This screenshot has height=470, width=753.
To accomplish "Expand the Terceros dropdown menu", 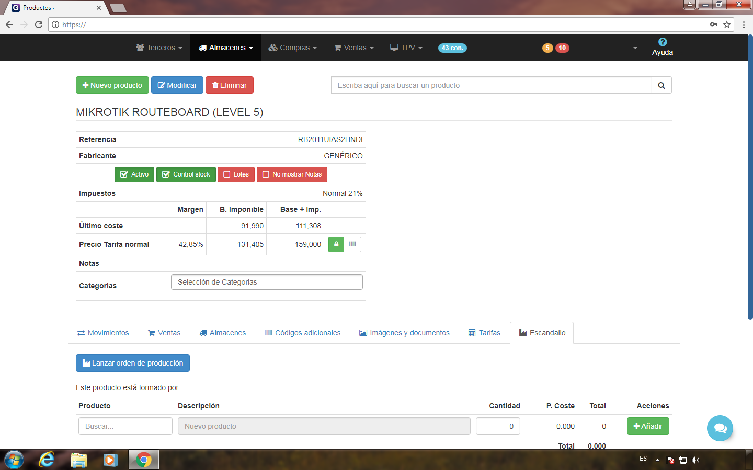I will click(x=159, y=48).
